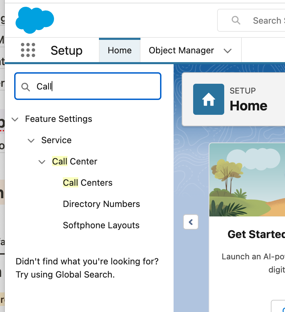Collapse the Feature Settings tree section
285x312 pixels.
click(x=15, y=119)
